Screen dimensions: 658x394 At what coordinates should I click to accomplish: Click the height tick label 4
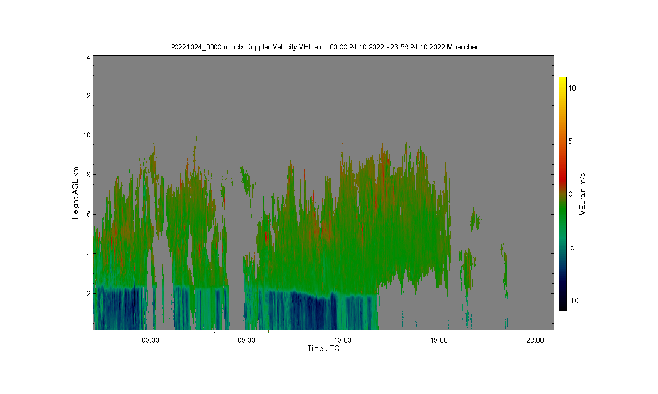(89, 253)
